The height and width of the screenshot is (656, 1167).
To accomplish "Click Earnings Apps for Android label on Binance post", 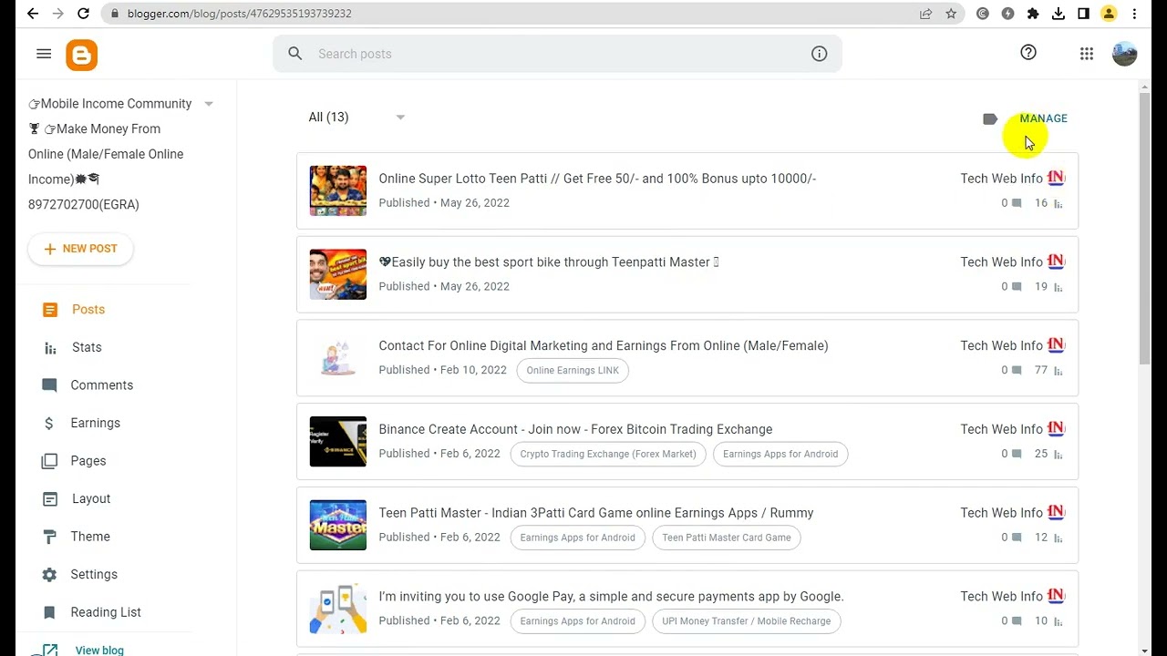I will (x=780, y=454).
